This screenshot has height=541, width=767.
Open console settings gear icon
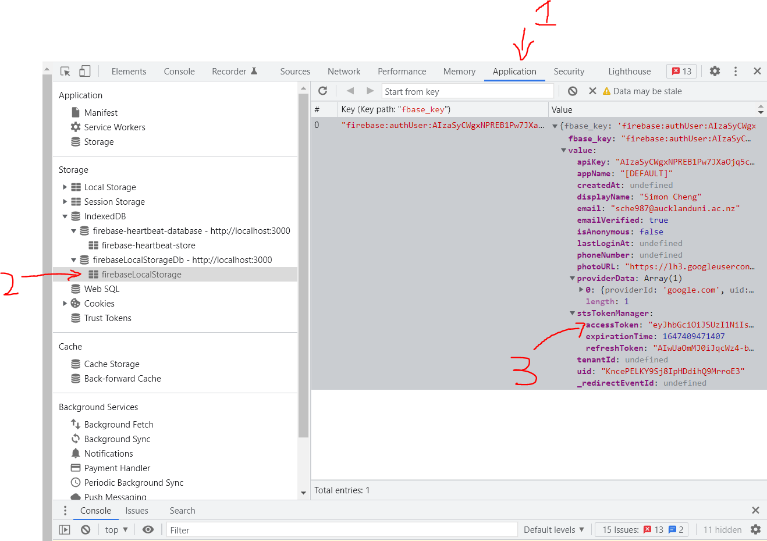tap(755, 529)
